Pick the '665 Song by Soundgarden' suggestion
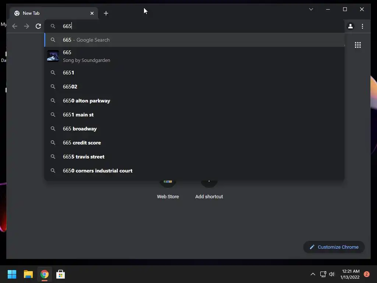The image size is (377, 283). (194, 56)
